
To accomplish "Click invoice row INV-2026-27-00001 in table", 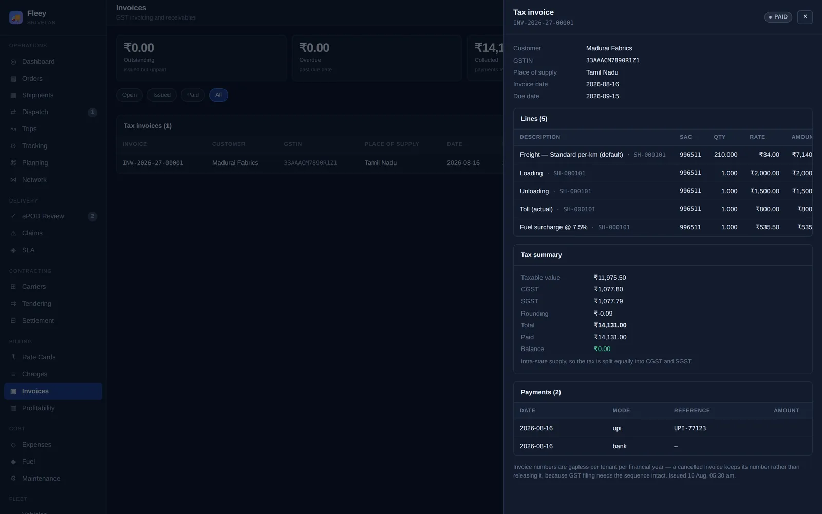I will click(x=310, y=163).
